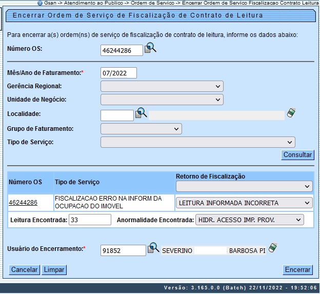Open the OS link 46244286 in table

[23, 203]
